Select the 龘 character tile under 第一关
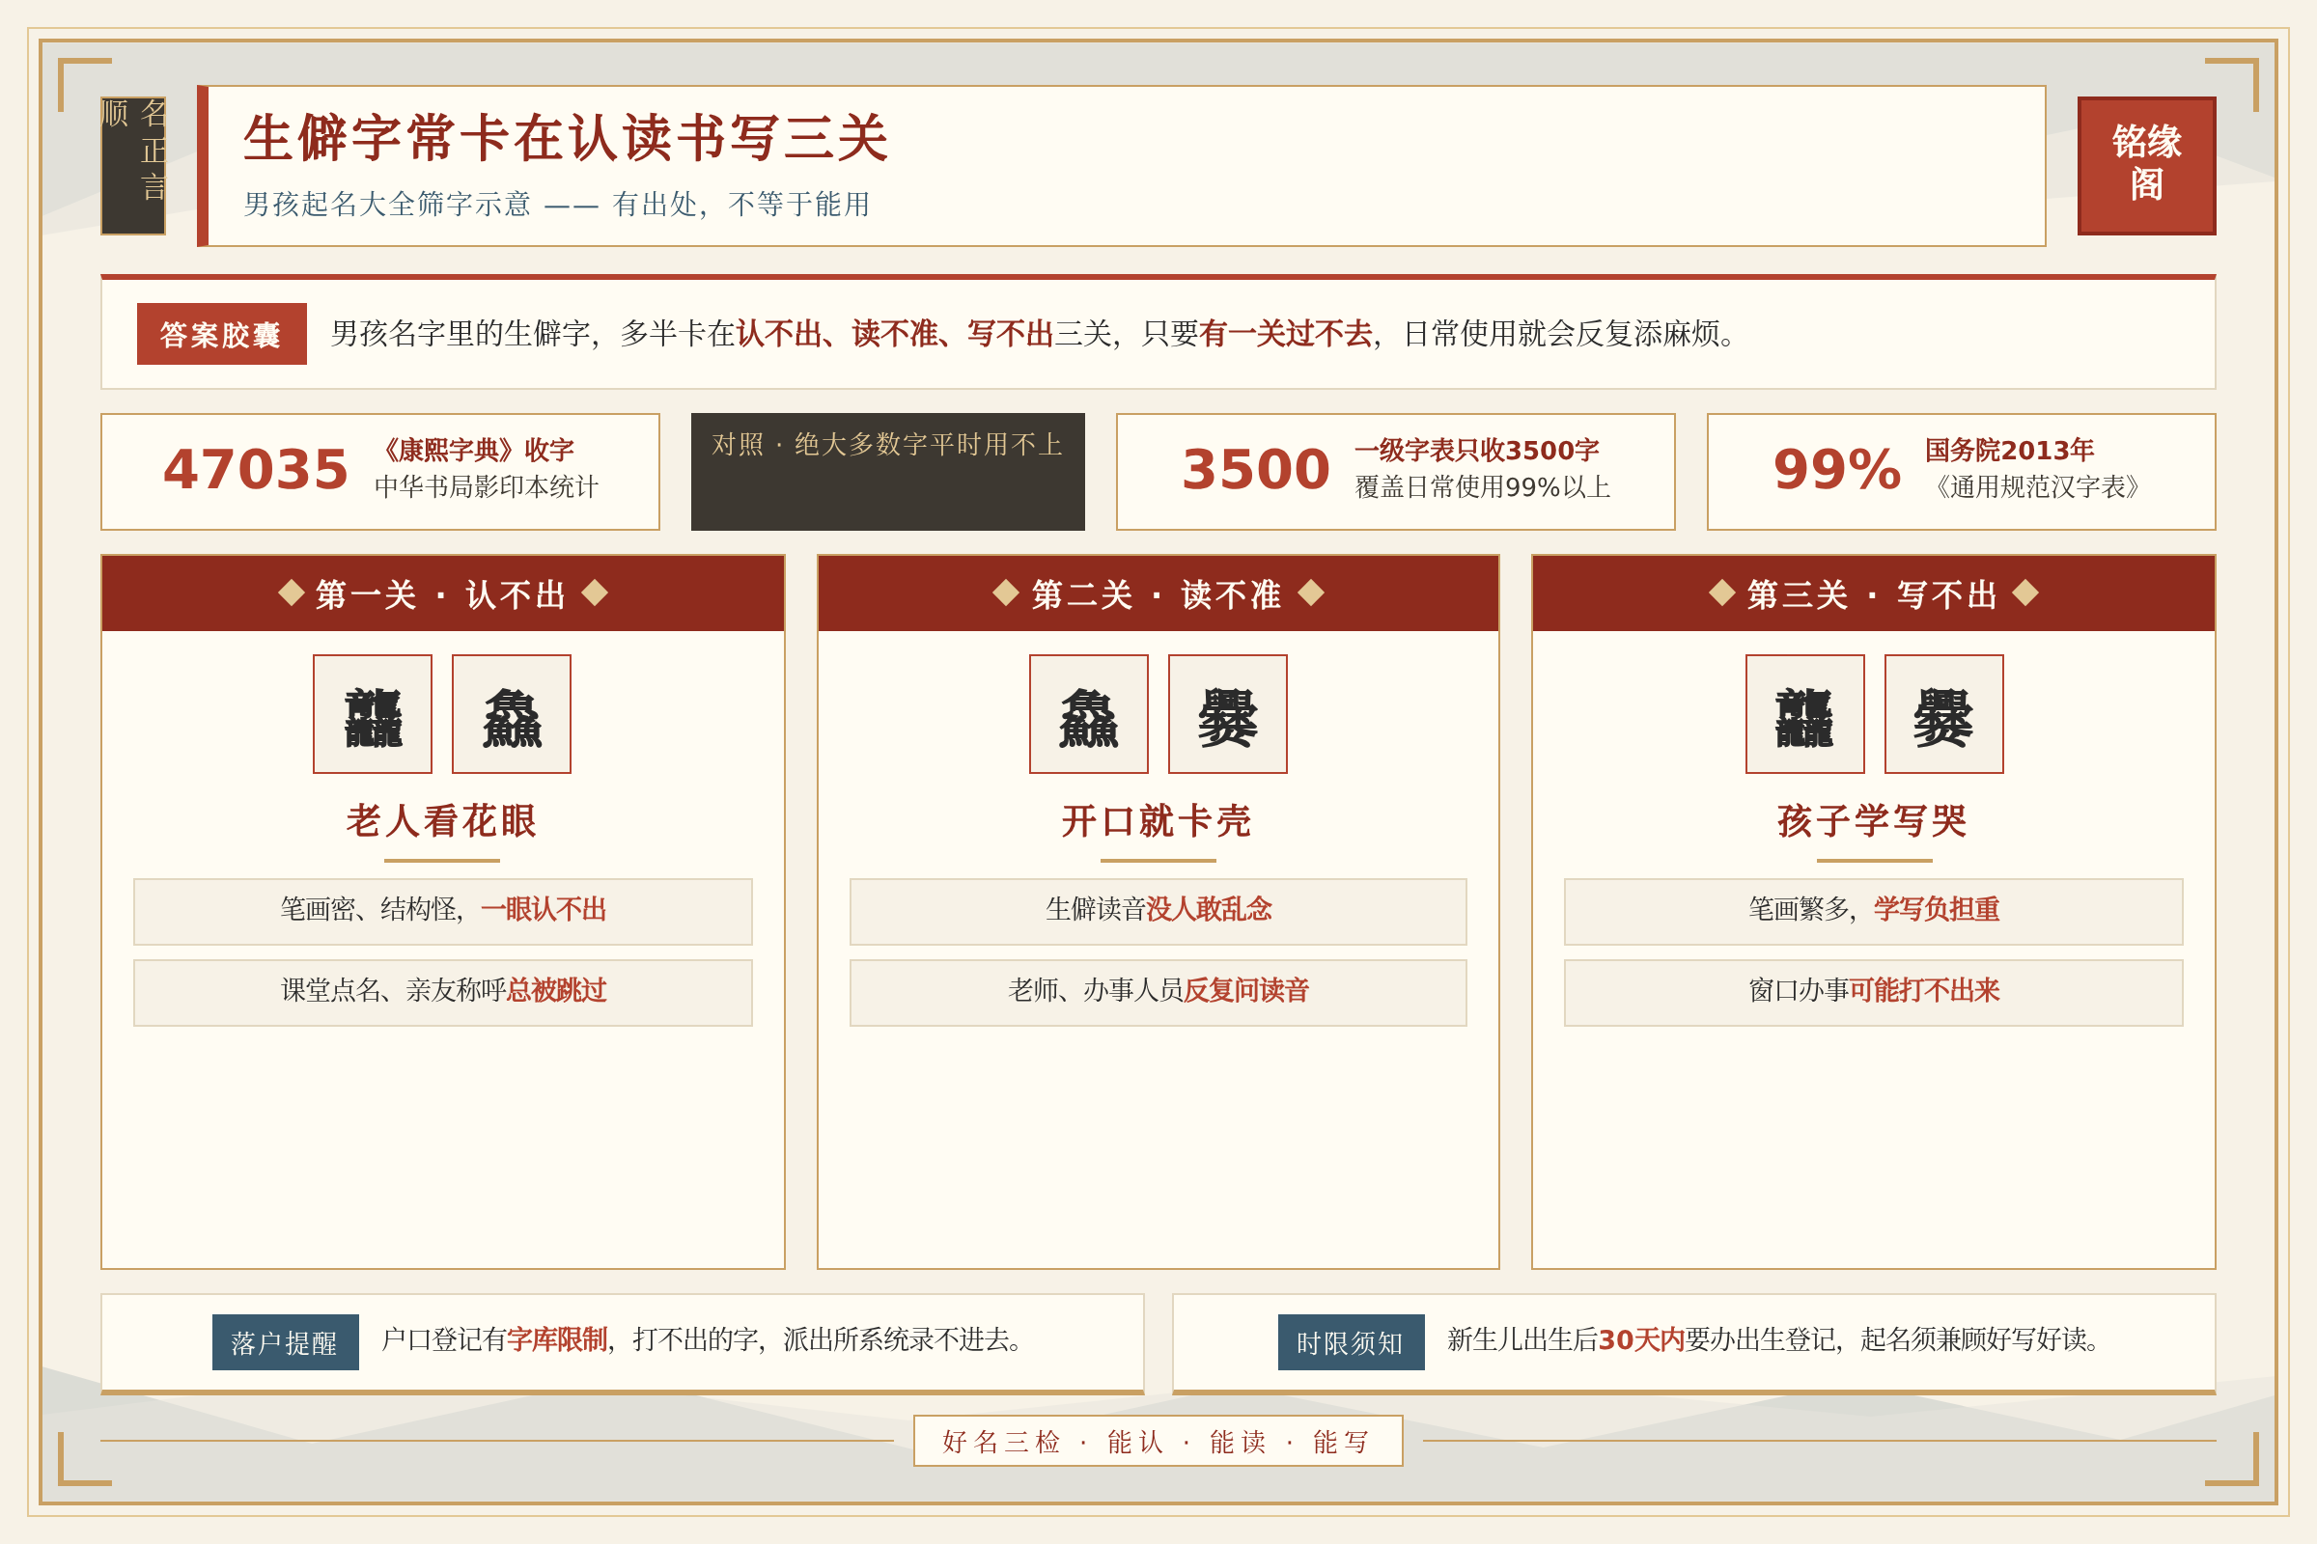This screenshot has width=2317, height=1544. click(373, 714)
